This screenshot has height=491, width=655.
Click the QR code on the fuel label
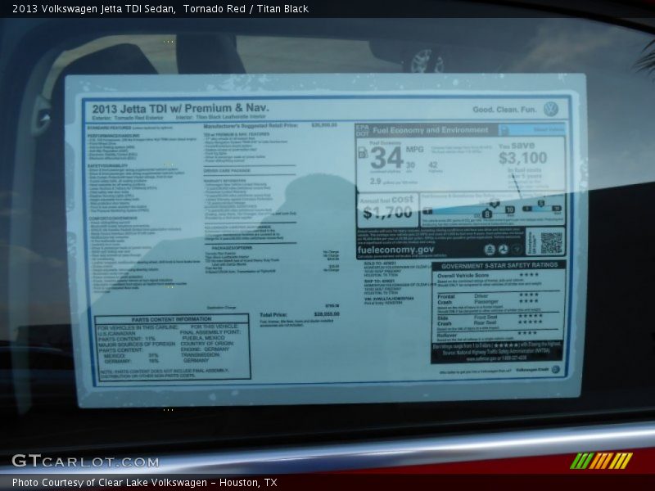[x=551, y=243]
